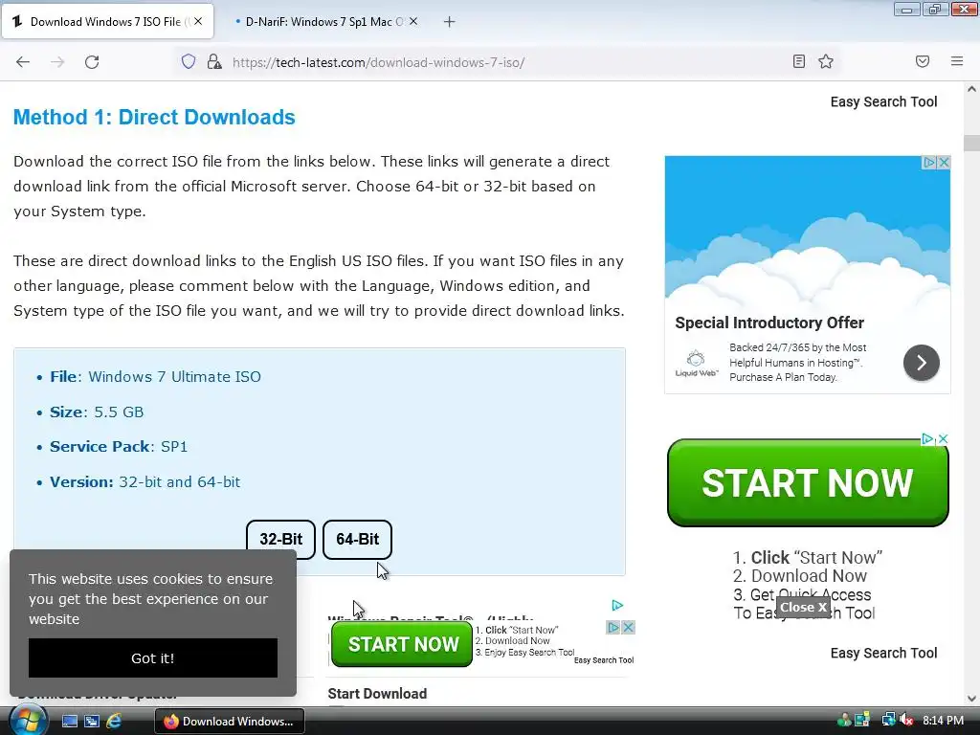Click the small START NOW banner button
The width and height of the screenshot is (980, 735).
click(x=402, y=644)
